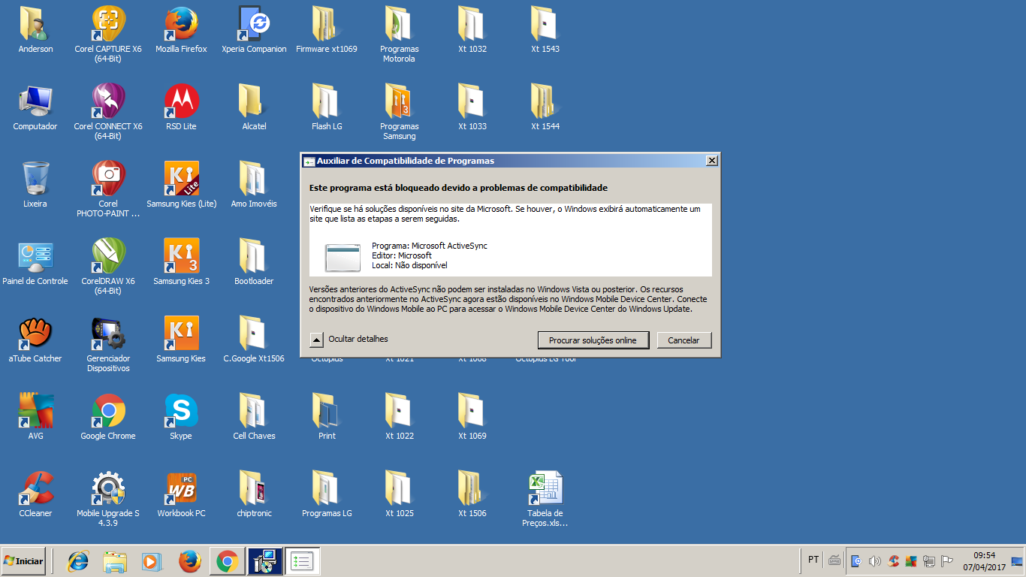The width and height of the screenshot is (1026, 577).
Task: Open Cell Chaves folder
Action: (x=254, y=417)
